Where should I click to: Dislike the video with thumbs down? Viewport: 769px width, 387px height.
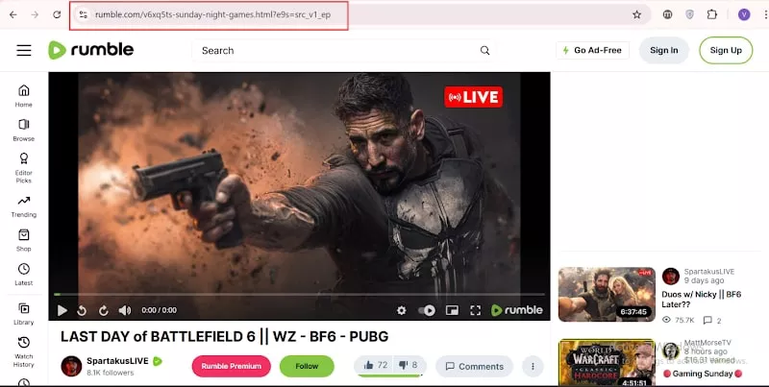tap(408, 365)
